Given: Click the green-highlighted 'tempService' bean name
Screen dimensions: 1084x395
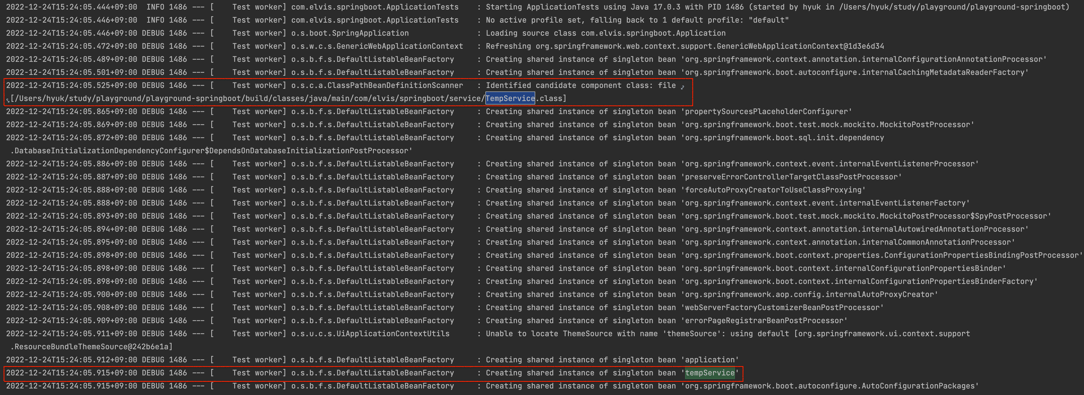Looking at the screenshot, I should pyautogui.click(x=710, y=373).
